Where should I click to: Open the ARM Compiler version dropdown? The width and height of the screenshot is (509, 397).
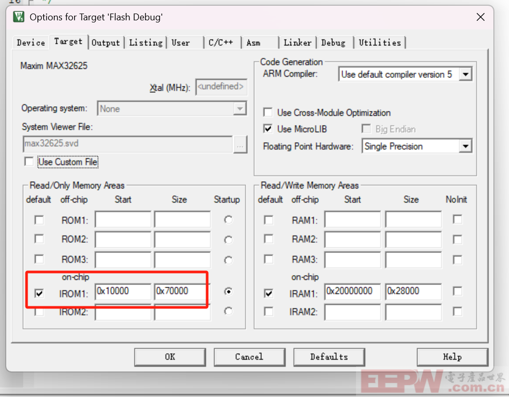(x=465, y=75)
